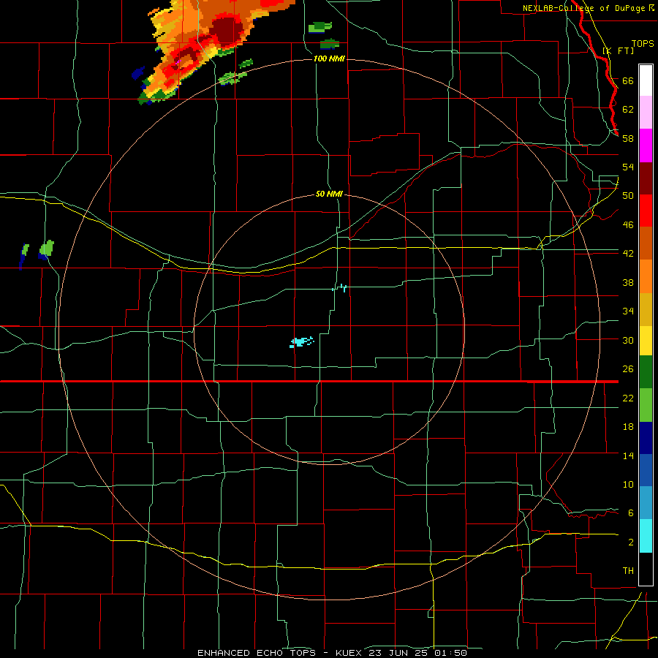Click the upper dark green echo north of ring
The height and width of the screenshot is (658, 658).
click(319, 27)
